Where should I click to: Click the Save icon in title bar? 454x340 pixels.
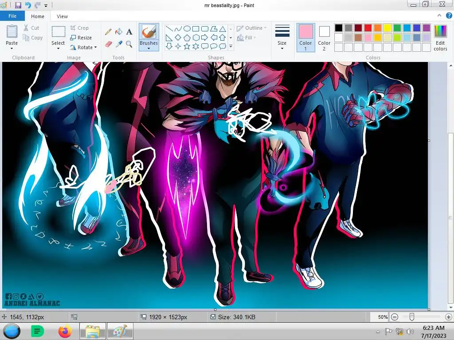(x=18, y=5)
